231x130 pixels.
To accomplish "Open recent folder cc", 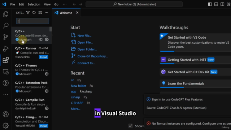I will [x=72, y=80].
